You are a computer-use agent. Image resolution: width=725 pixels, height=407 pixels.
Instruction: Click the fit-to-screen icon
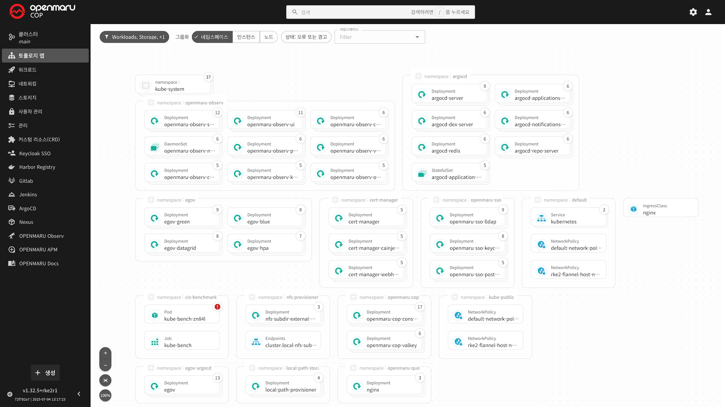(x=105, y=380)
